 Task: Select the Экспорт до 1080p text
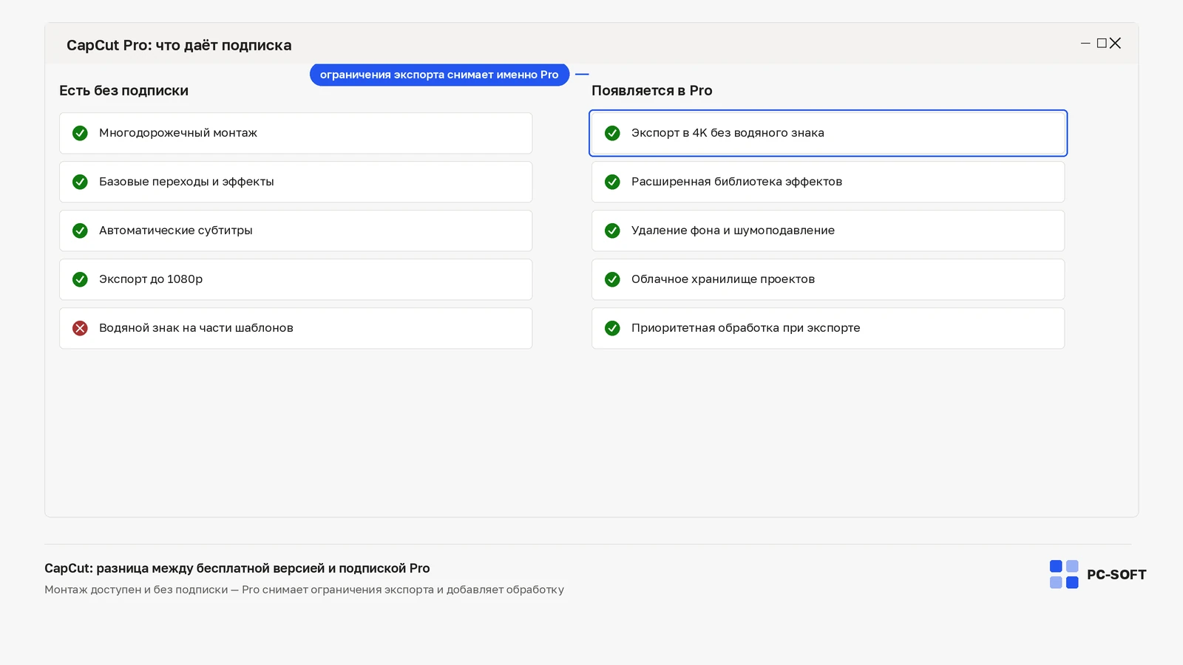[151, 279]
